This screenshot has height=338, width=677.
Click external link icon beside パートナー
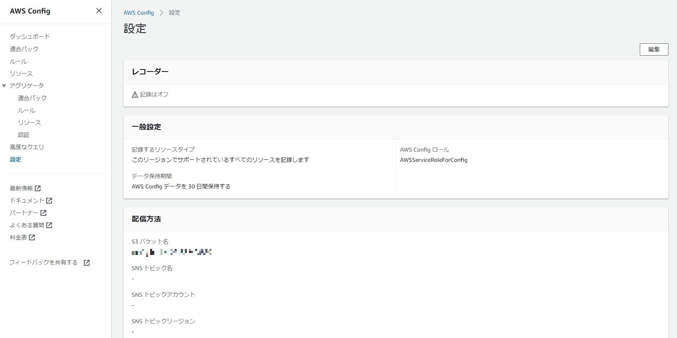coord(43,213)
